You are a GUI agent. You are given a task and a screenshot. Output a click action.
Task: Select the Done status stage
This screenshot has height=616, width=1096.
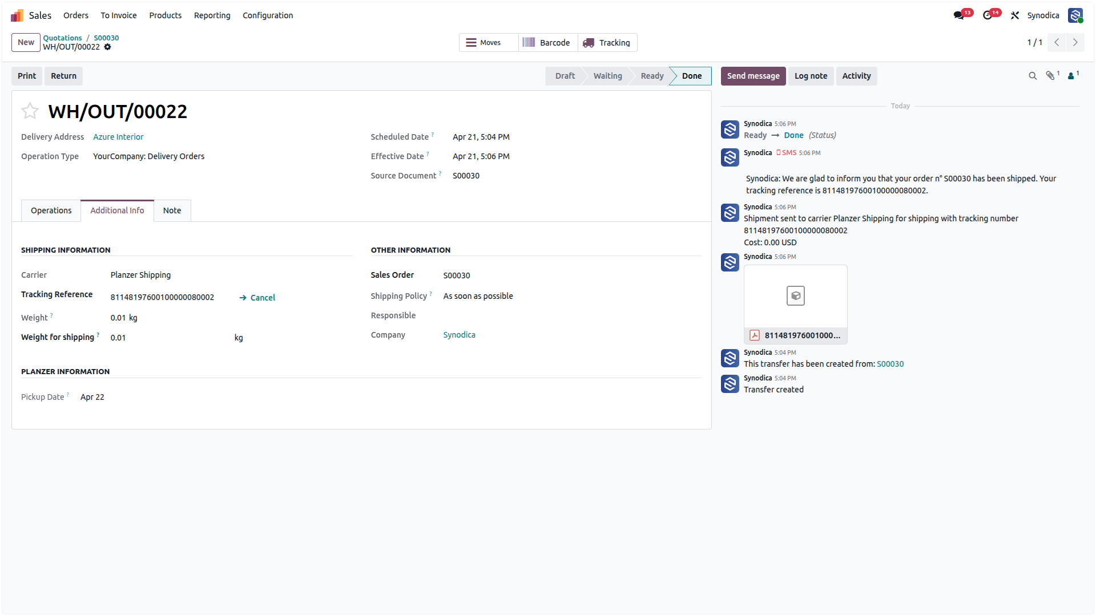[691, 76]
